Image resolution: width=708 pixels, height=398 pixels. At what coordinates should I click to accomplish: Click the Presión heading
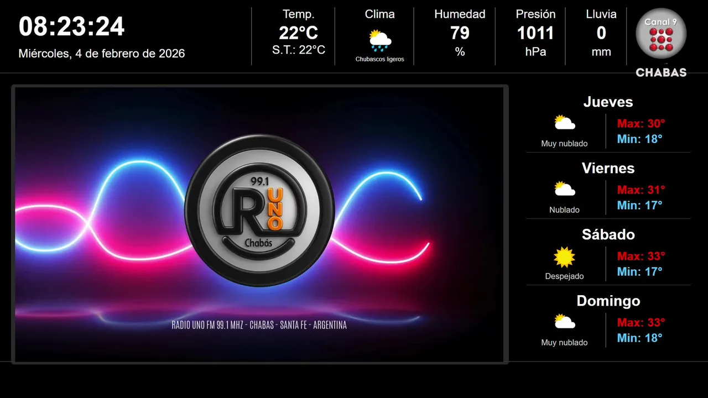click(535, 14)
